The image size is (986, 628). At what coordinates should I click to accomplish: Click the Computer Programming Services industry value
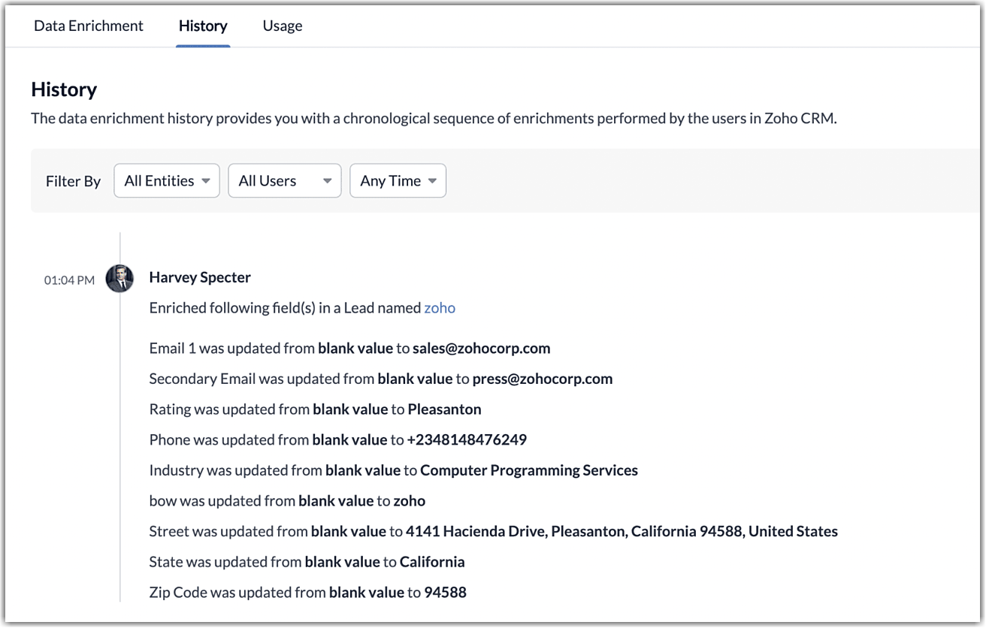click(x=528, y=470)
